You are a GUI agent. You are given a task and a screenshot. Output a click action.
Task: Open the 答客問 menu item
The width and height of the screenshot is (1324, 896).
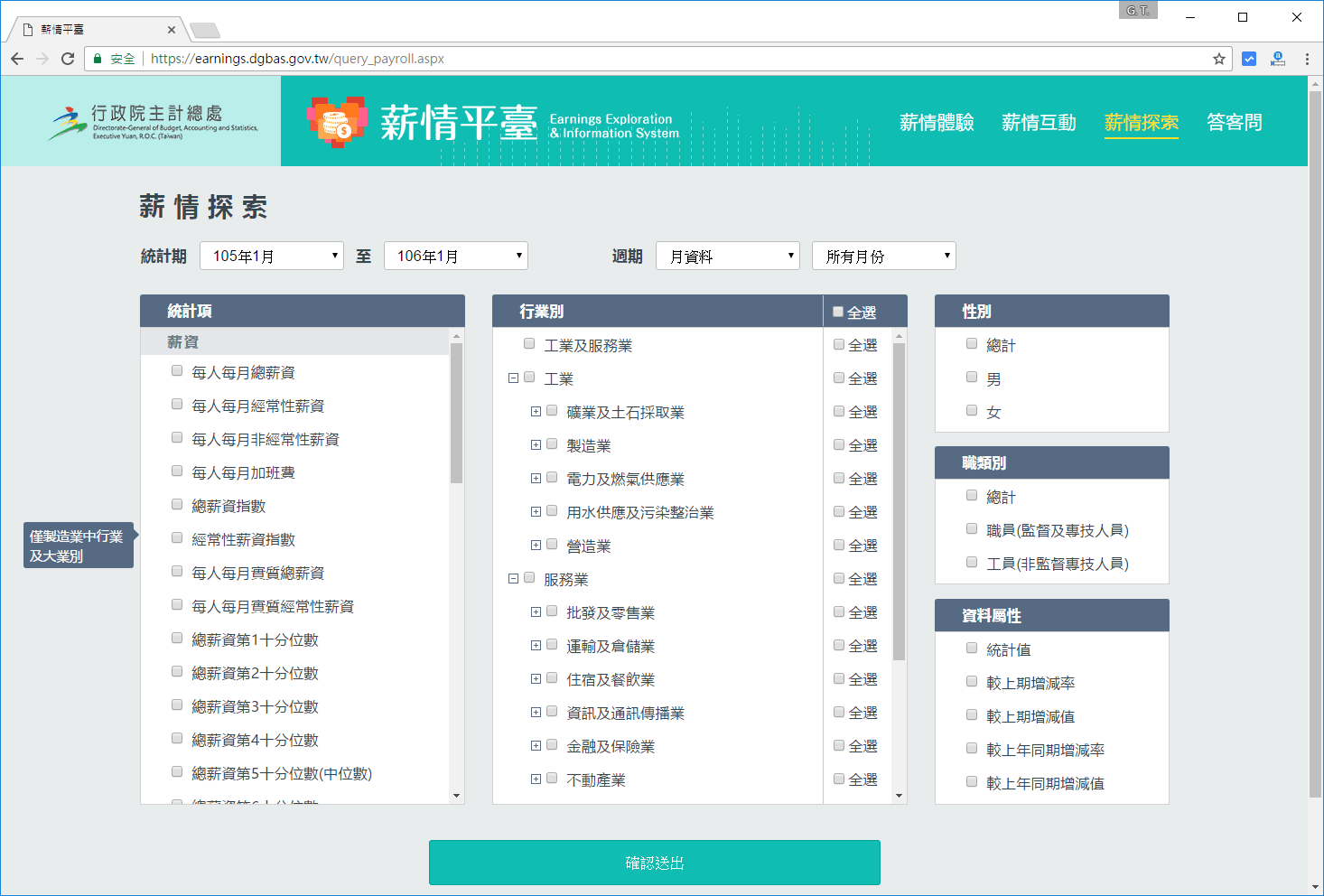pos(1234,122)
